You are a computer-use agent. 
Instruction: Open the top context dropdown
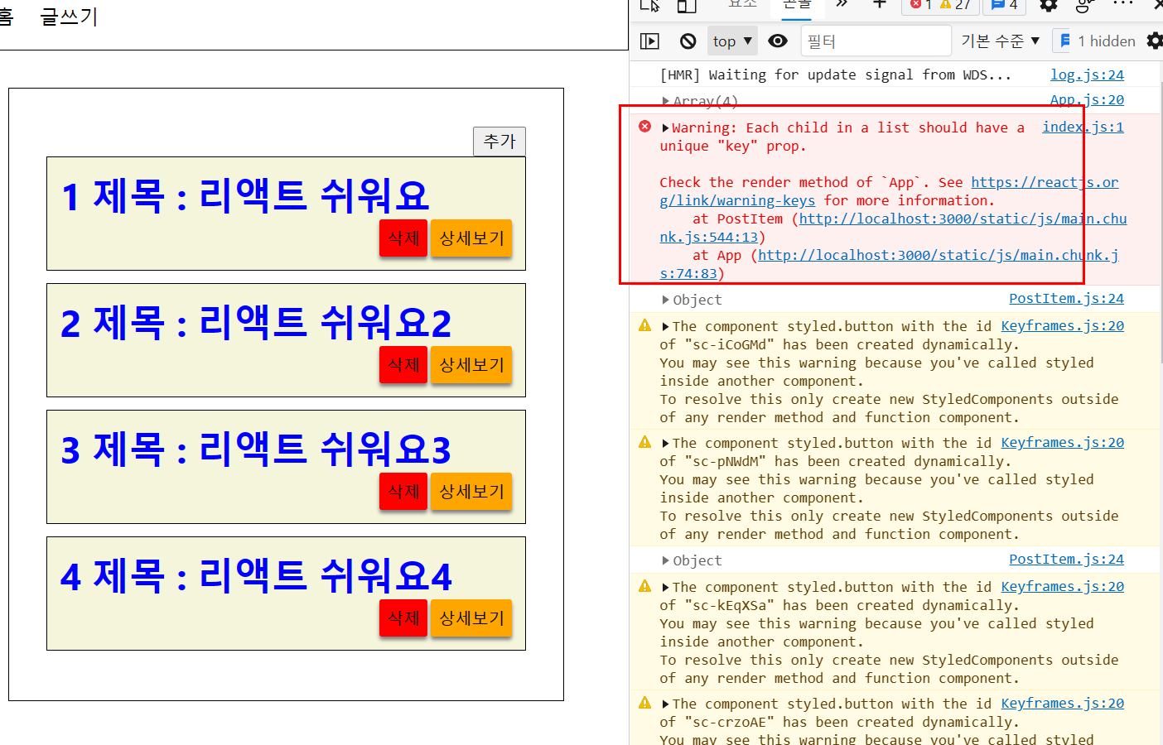(732, 41)
